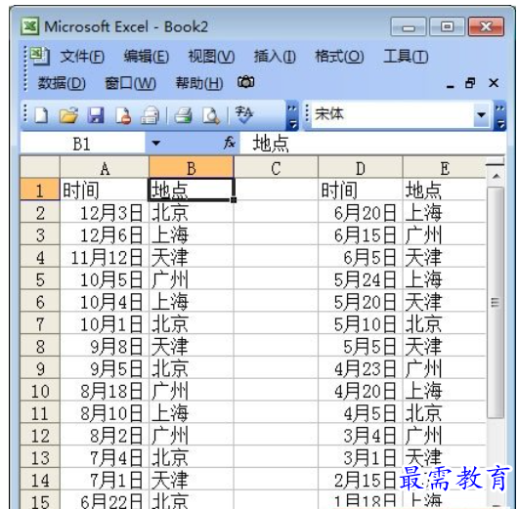This screenshot has height=509, width=518.
Task: Select column A header
Action: pos(105,168)
